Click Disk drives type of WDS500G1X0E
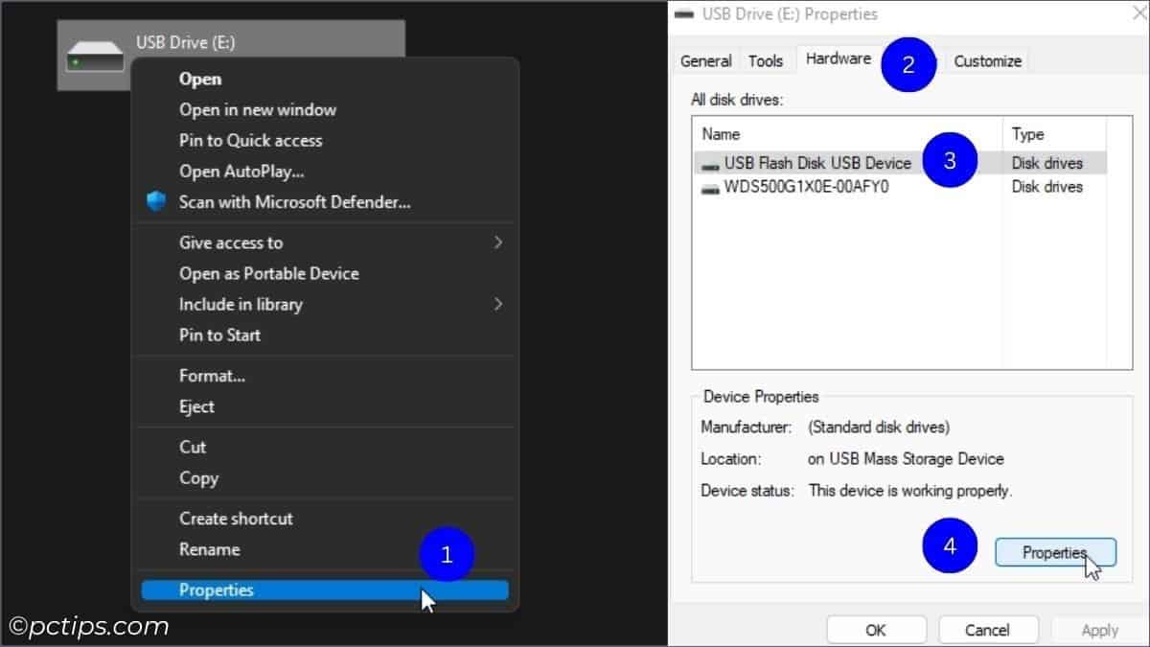Viewport: 1150px width, 647px height. (x=1047, y=187)
